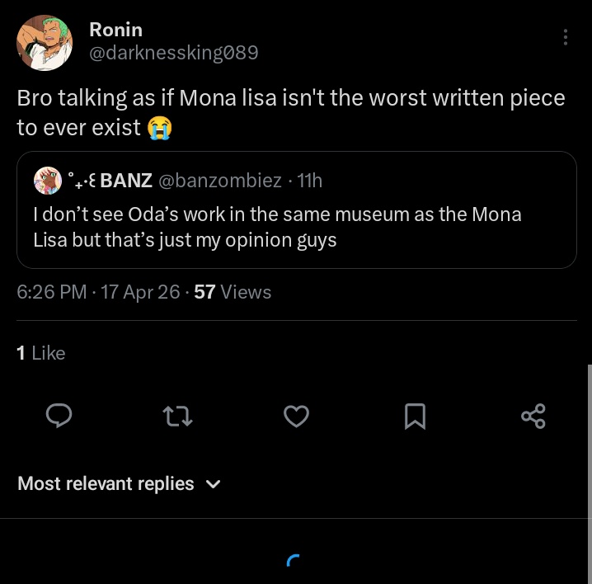Bookmark this tweet
This screenshot has height=584, width=592.
(415, 417)
